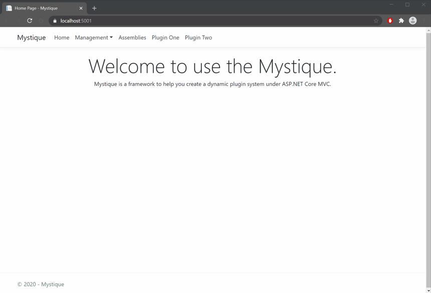
Task: Navigate to Plugin Two
Action: (198, 38)
